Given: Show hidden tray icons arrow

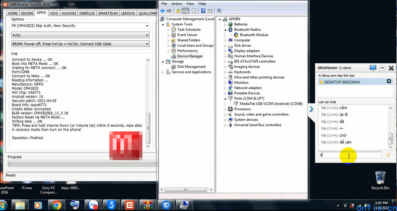Looking at the screenshot, I should click(x=338, y=205).
